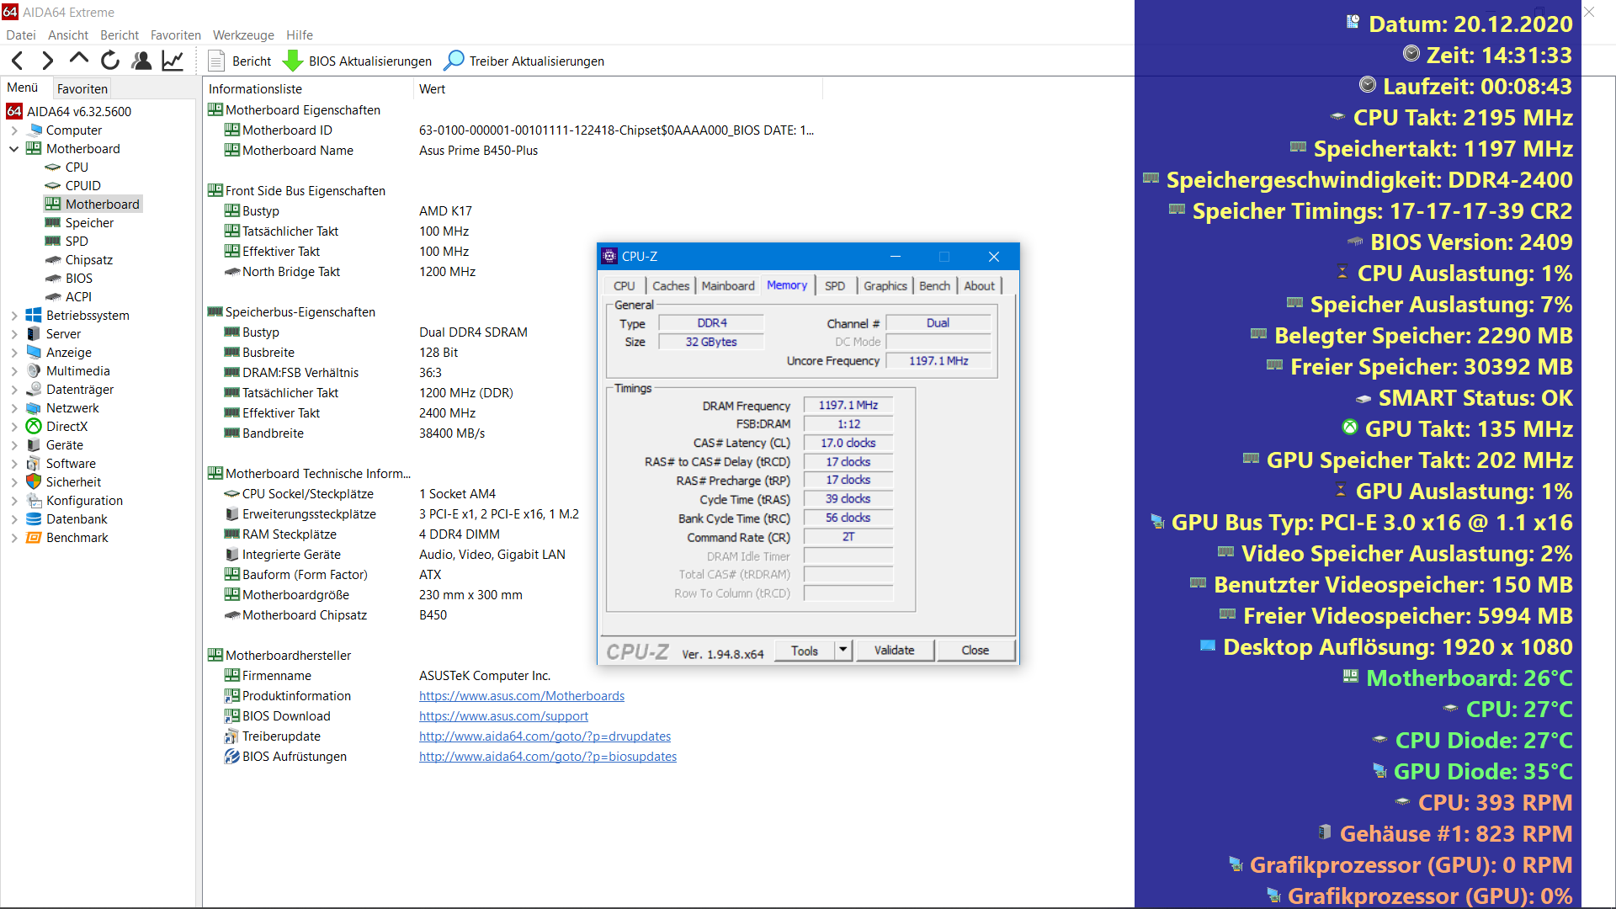
Task: Collapse the Motherboard tree node
Action: click(13, 148)
